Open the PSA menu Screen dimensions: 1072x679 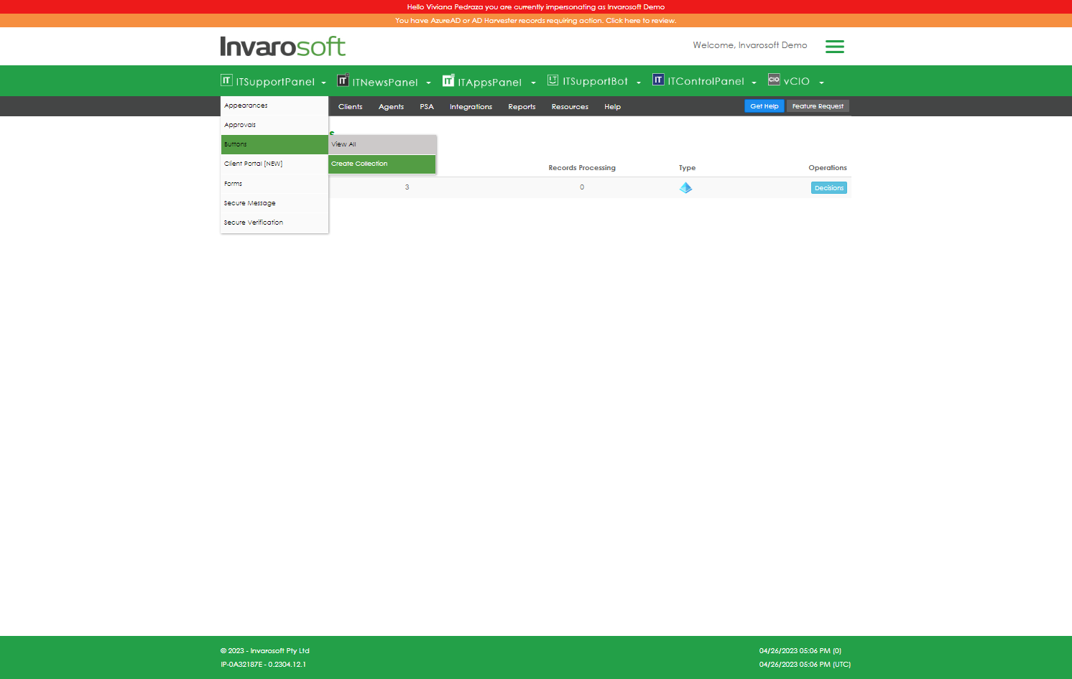point(427,107)
